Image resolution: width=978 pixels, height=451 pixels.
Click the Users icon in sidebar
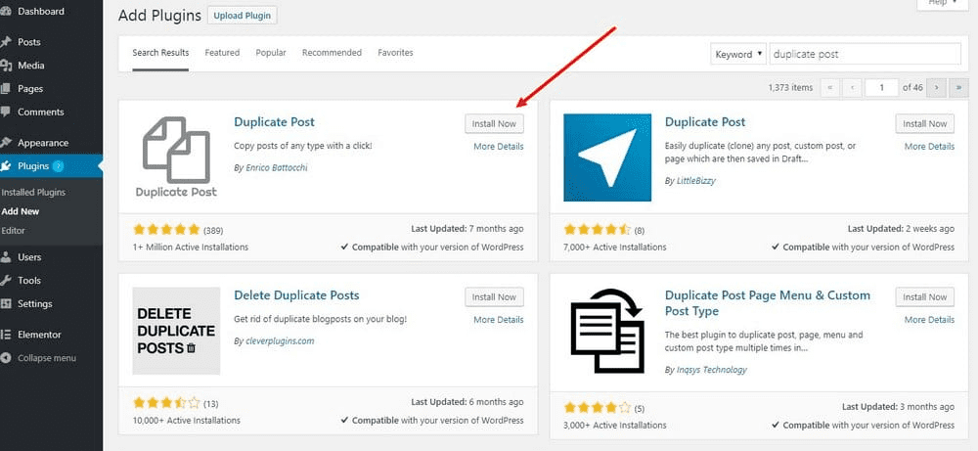click(6, 257)
